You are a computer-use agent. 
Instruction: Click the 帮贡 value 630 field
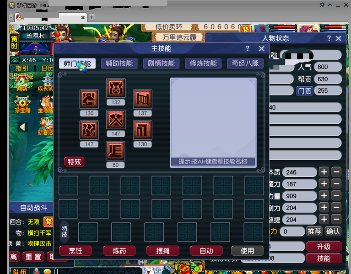tap(328, 79)
